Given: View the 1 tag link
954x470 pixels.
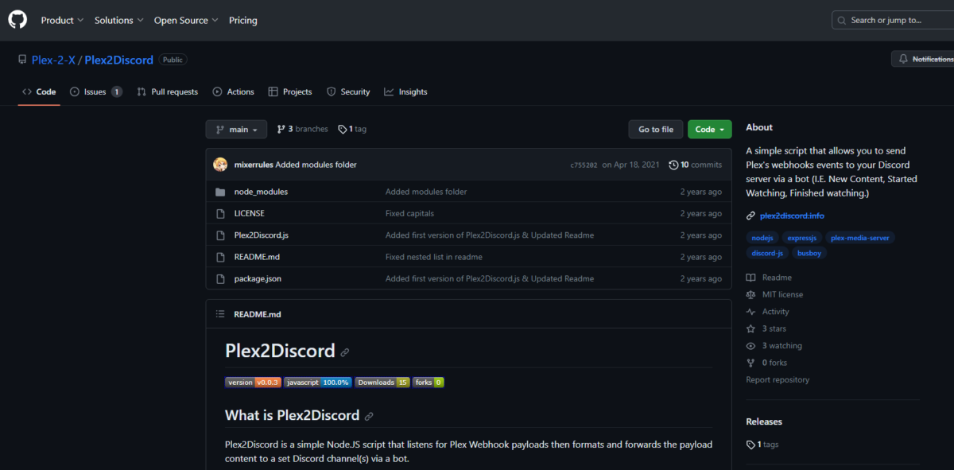Looking at the screenshot, I should (x=352, y=129).
